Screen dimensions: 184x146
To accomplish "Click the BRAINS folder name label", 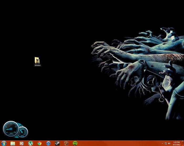I will [38, 65].
